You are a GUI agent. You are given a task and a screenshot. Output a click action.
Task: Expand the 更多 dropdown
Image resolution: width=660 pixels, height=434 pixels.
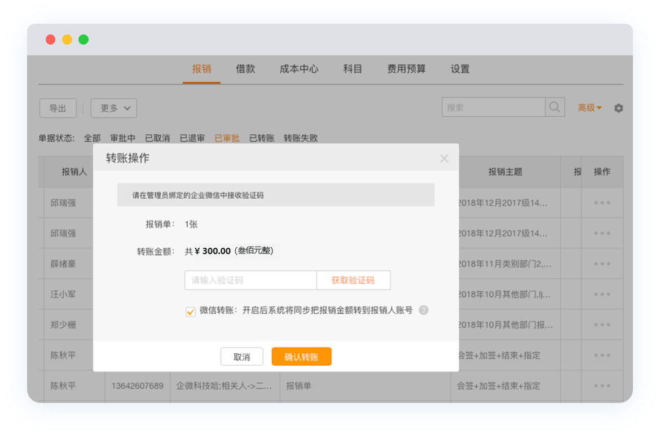113,108
